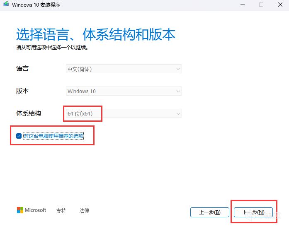Image resolution: width=289 pixels, height=226 pixels.
Task: Open the 支持 link
Action: (61, 211)
